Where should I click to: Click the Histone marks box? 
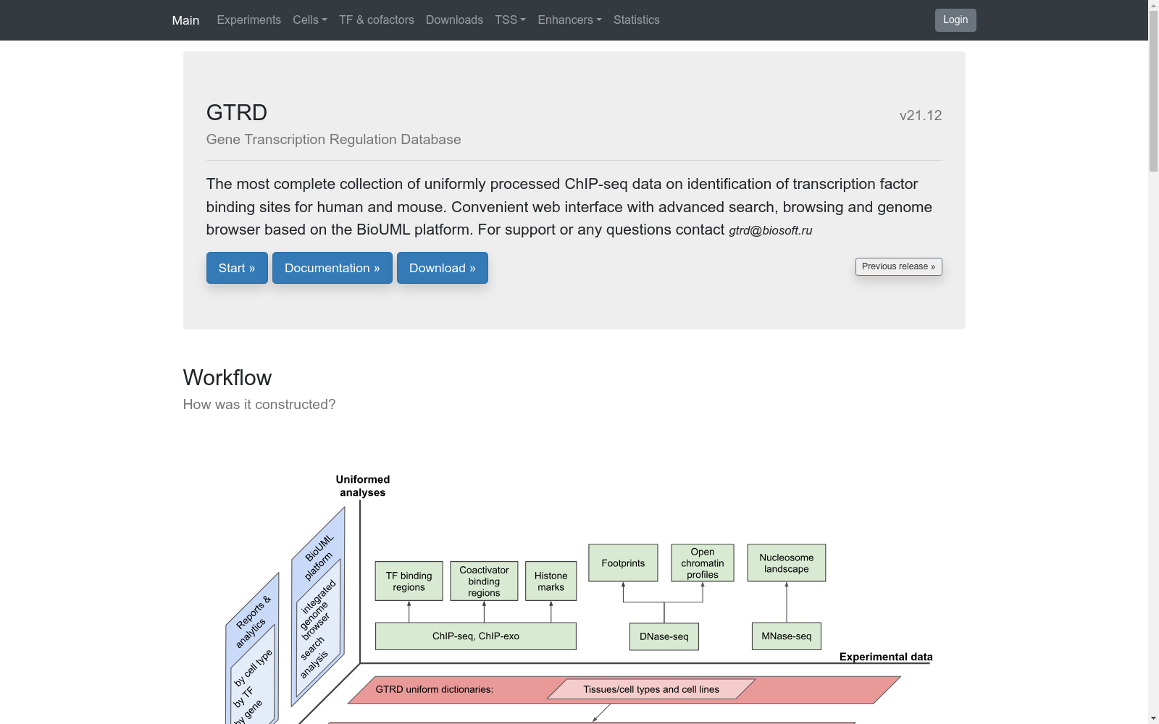[x=551, y=581]
